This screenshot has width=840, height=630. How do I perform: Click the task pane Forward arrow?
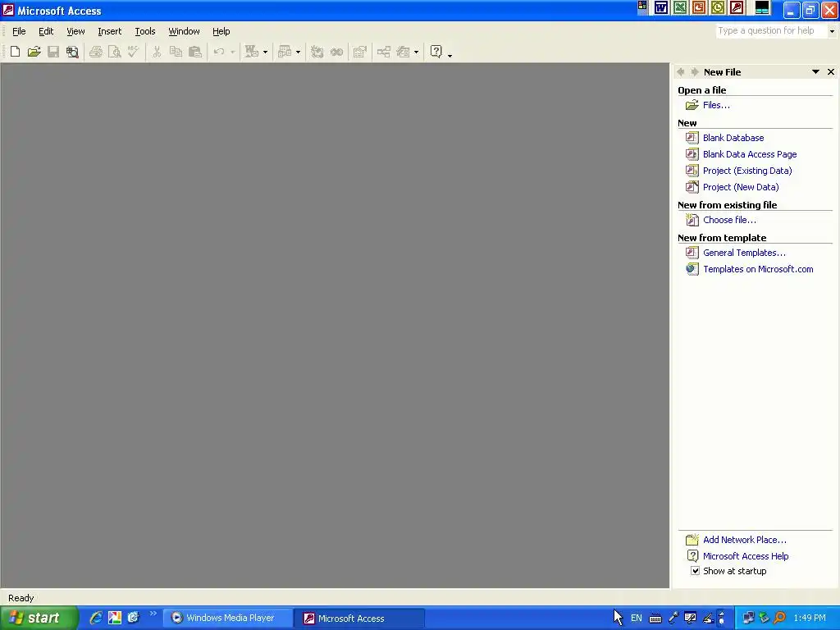[695, 72]
